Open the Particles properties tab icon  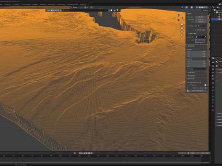pyautogui.click(x=213, y=93)
